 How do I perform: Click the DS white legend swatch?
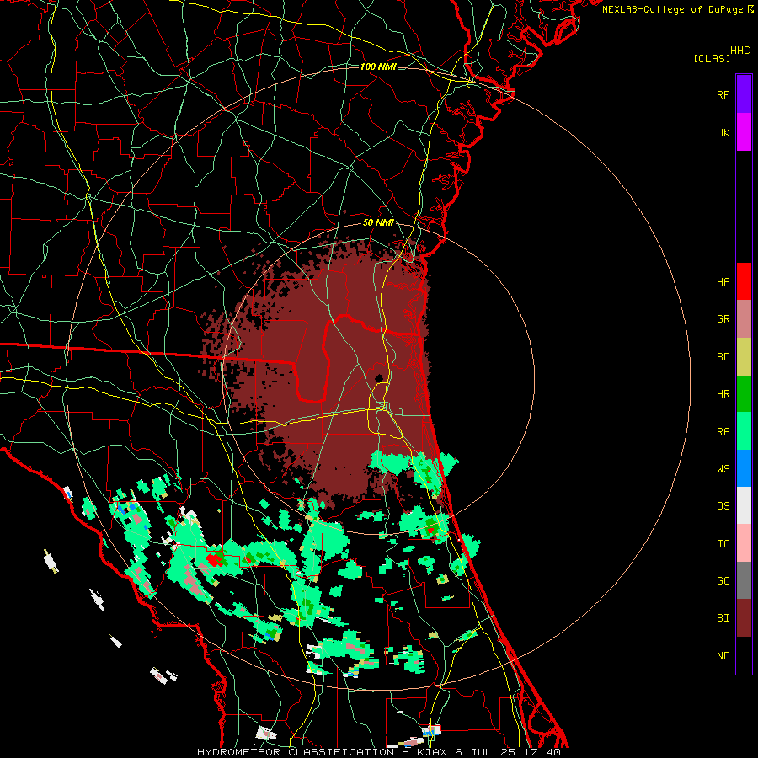744,505
